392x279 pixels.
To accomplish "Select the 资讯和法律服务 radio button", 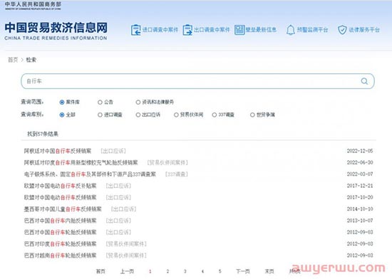I will coord(138,102).
